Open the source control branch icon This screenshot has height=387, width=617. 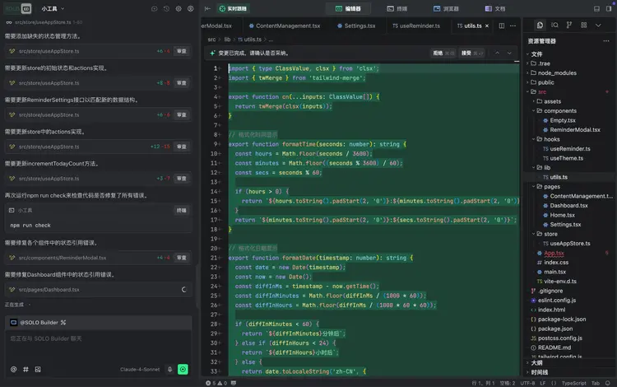[x=569, y=26]
